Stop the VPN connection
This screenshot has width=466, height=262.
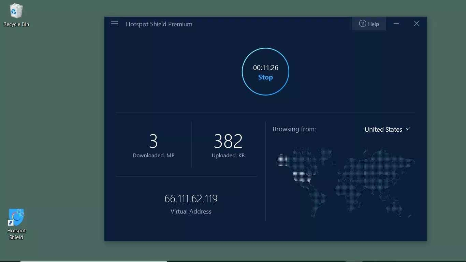coord(265,77)
